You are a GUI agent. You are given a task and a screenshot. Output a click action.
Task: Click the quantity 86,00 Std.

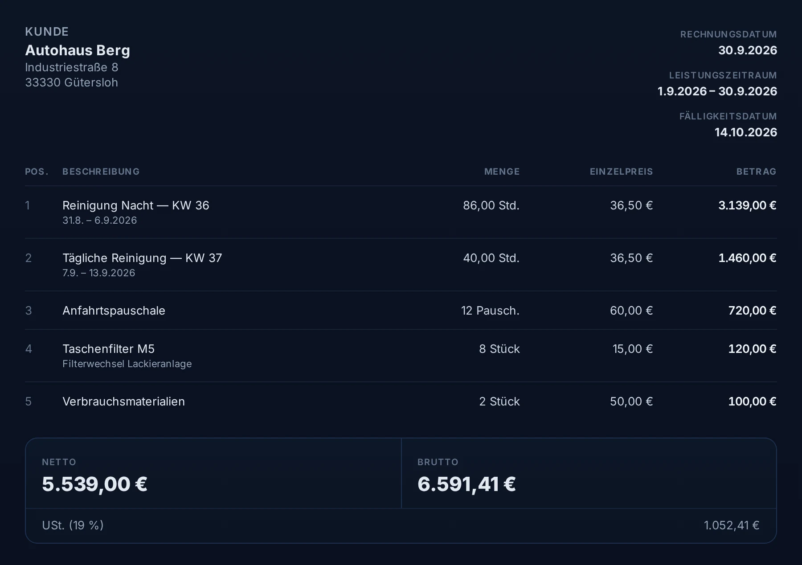pyautogui.click(x=491, y=205)
